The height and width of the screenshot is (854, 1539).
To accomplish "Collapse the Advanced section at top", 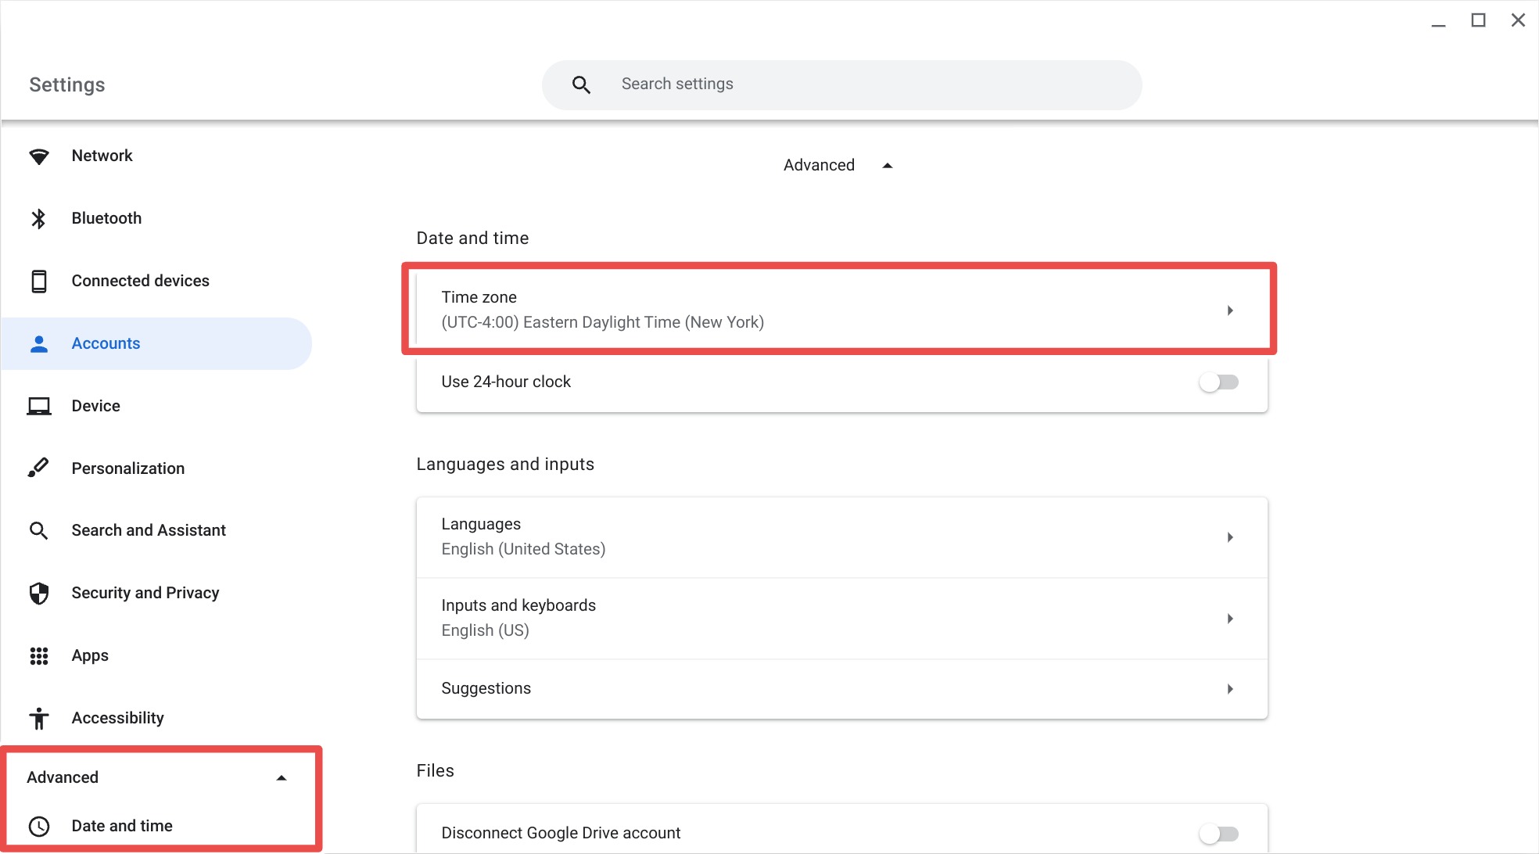I will point(887,165).
